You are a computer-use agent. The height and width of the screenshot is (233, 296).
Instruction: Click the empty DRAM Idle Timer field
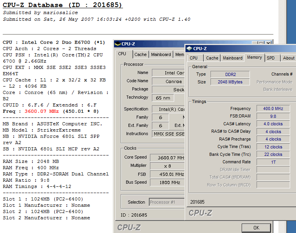point(273,170)
